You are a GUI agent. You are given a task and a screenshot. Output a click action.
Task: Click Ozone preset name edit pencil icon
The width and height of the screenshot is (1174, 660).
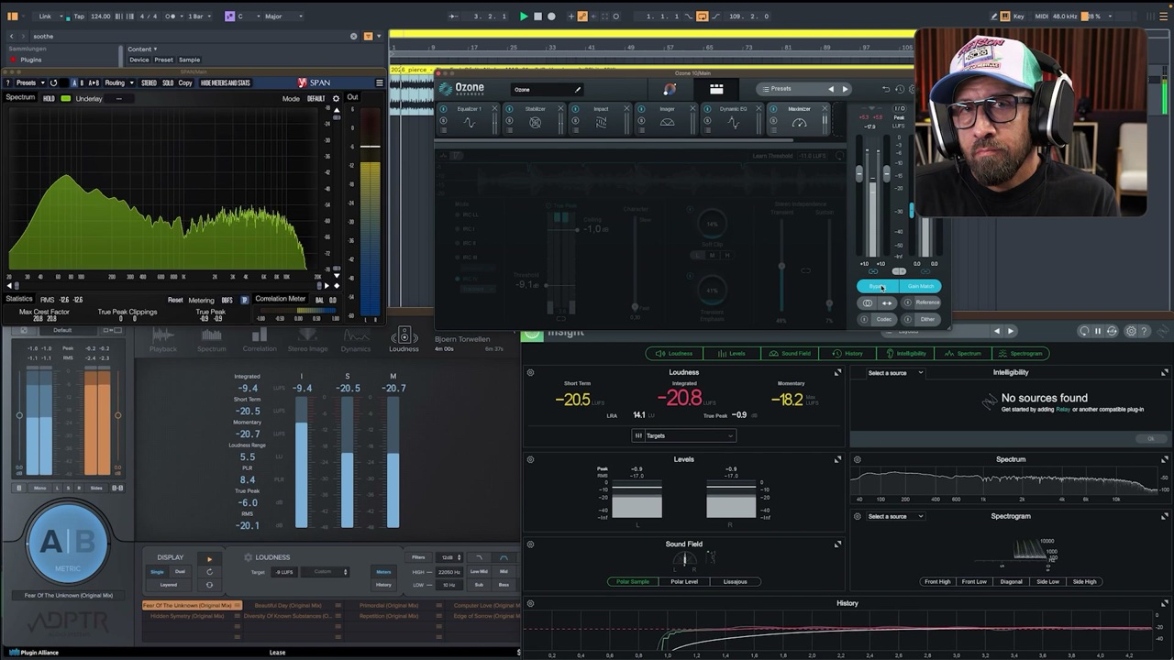578,89
